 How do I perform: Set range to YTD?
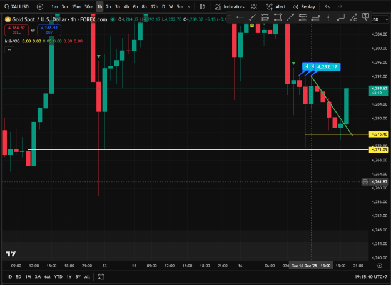[58, 277]
